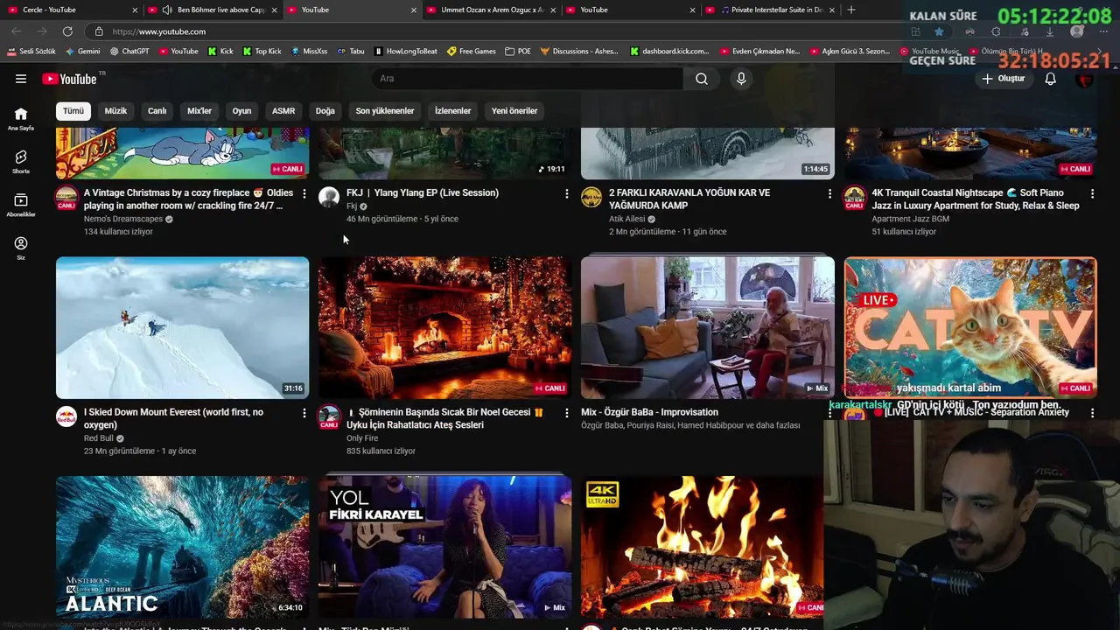Image resolution: width=1120 pixels, height=630 pixels.
Task: Open a new browser tab with plus
Action: point(851,10)
